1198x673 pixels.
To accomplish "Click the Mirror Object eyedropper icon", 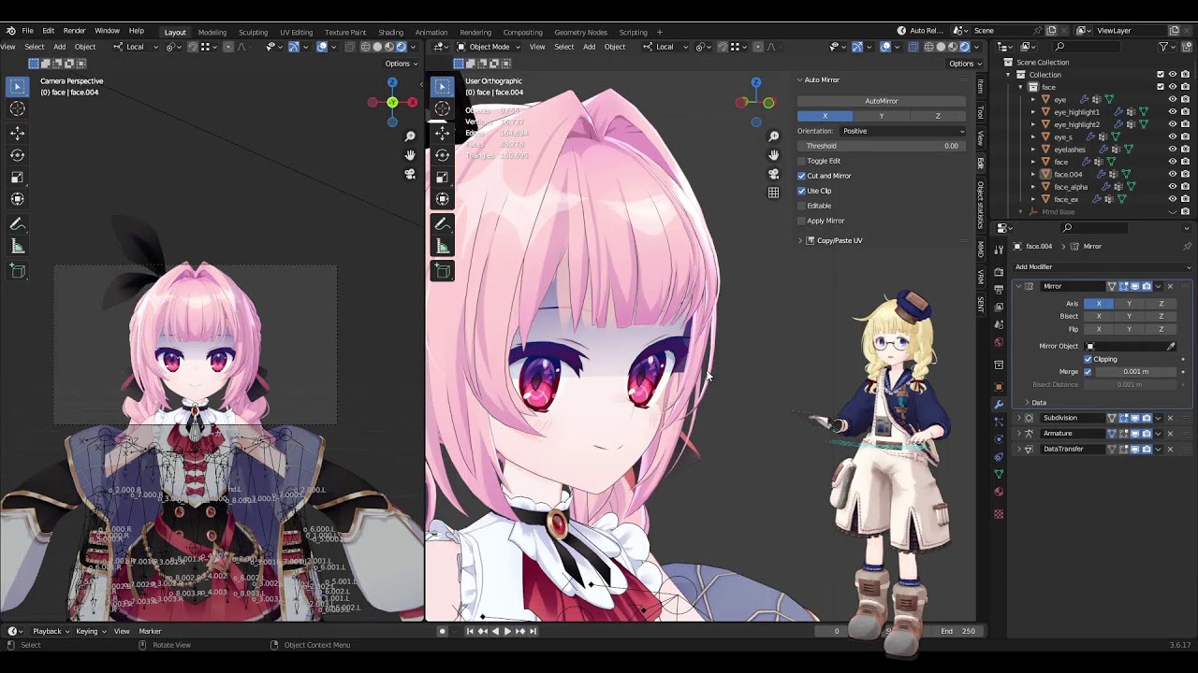I will [x=1171, y=346].
